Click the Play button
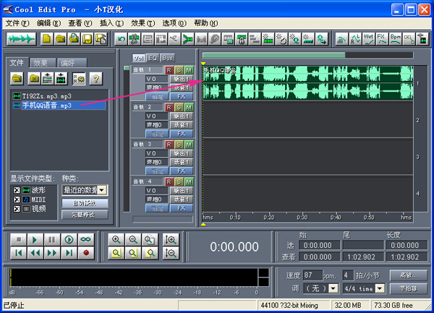The height and width of the screenshot is (313, 434). click(35, 239)
